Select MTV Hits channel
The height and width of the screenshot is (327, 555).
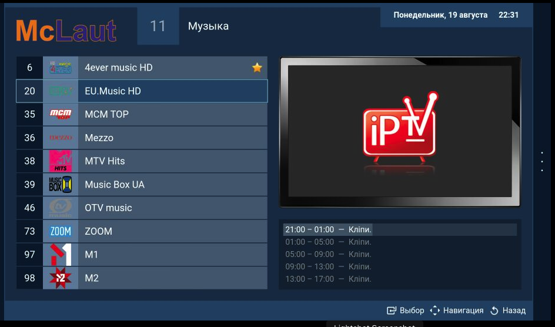click(x=142, y=161)
